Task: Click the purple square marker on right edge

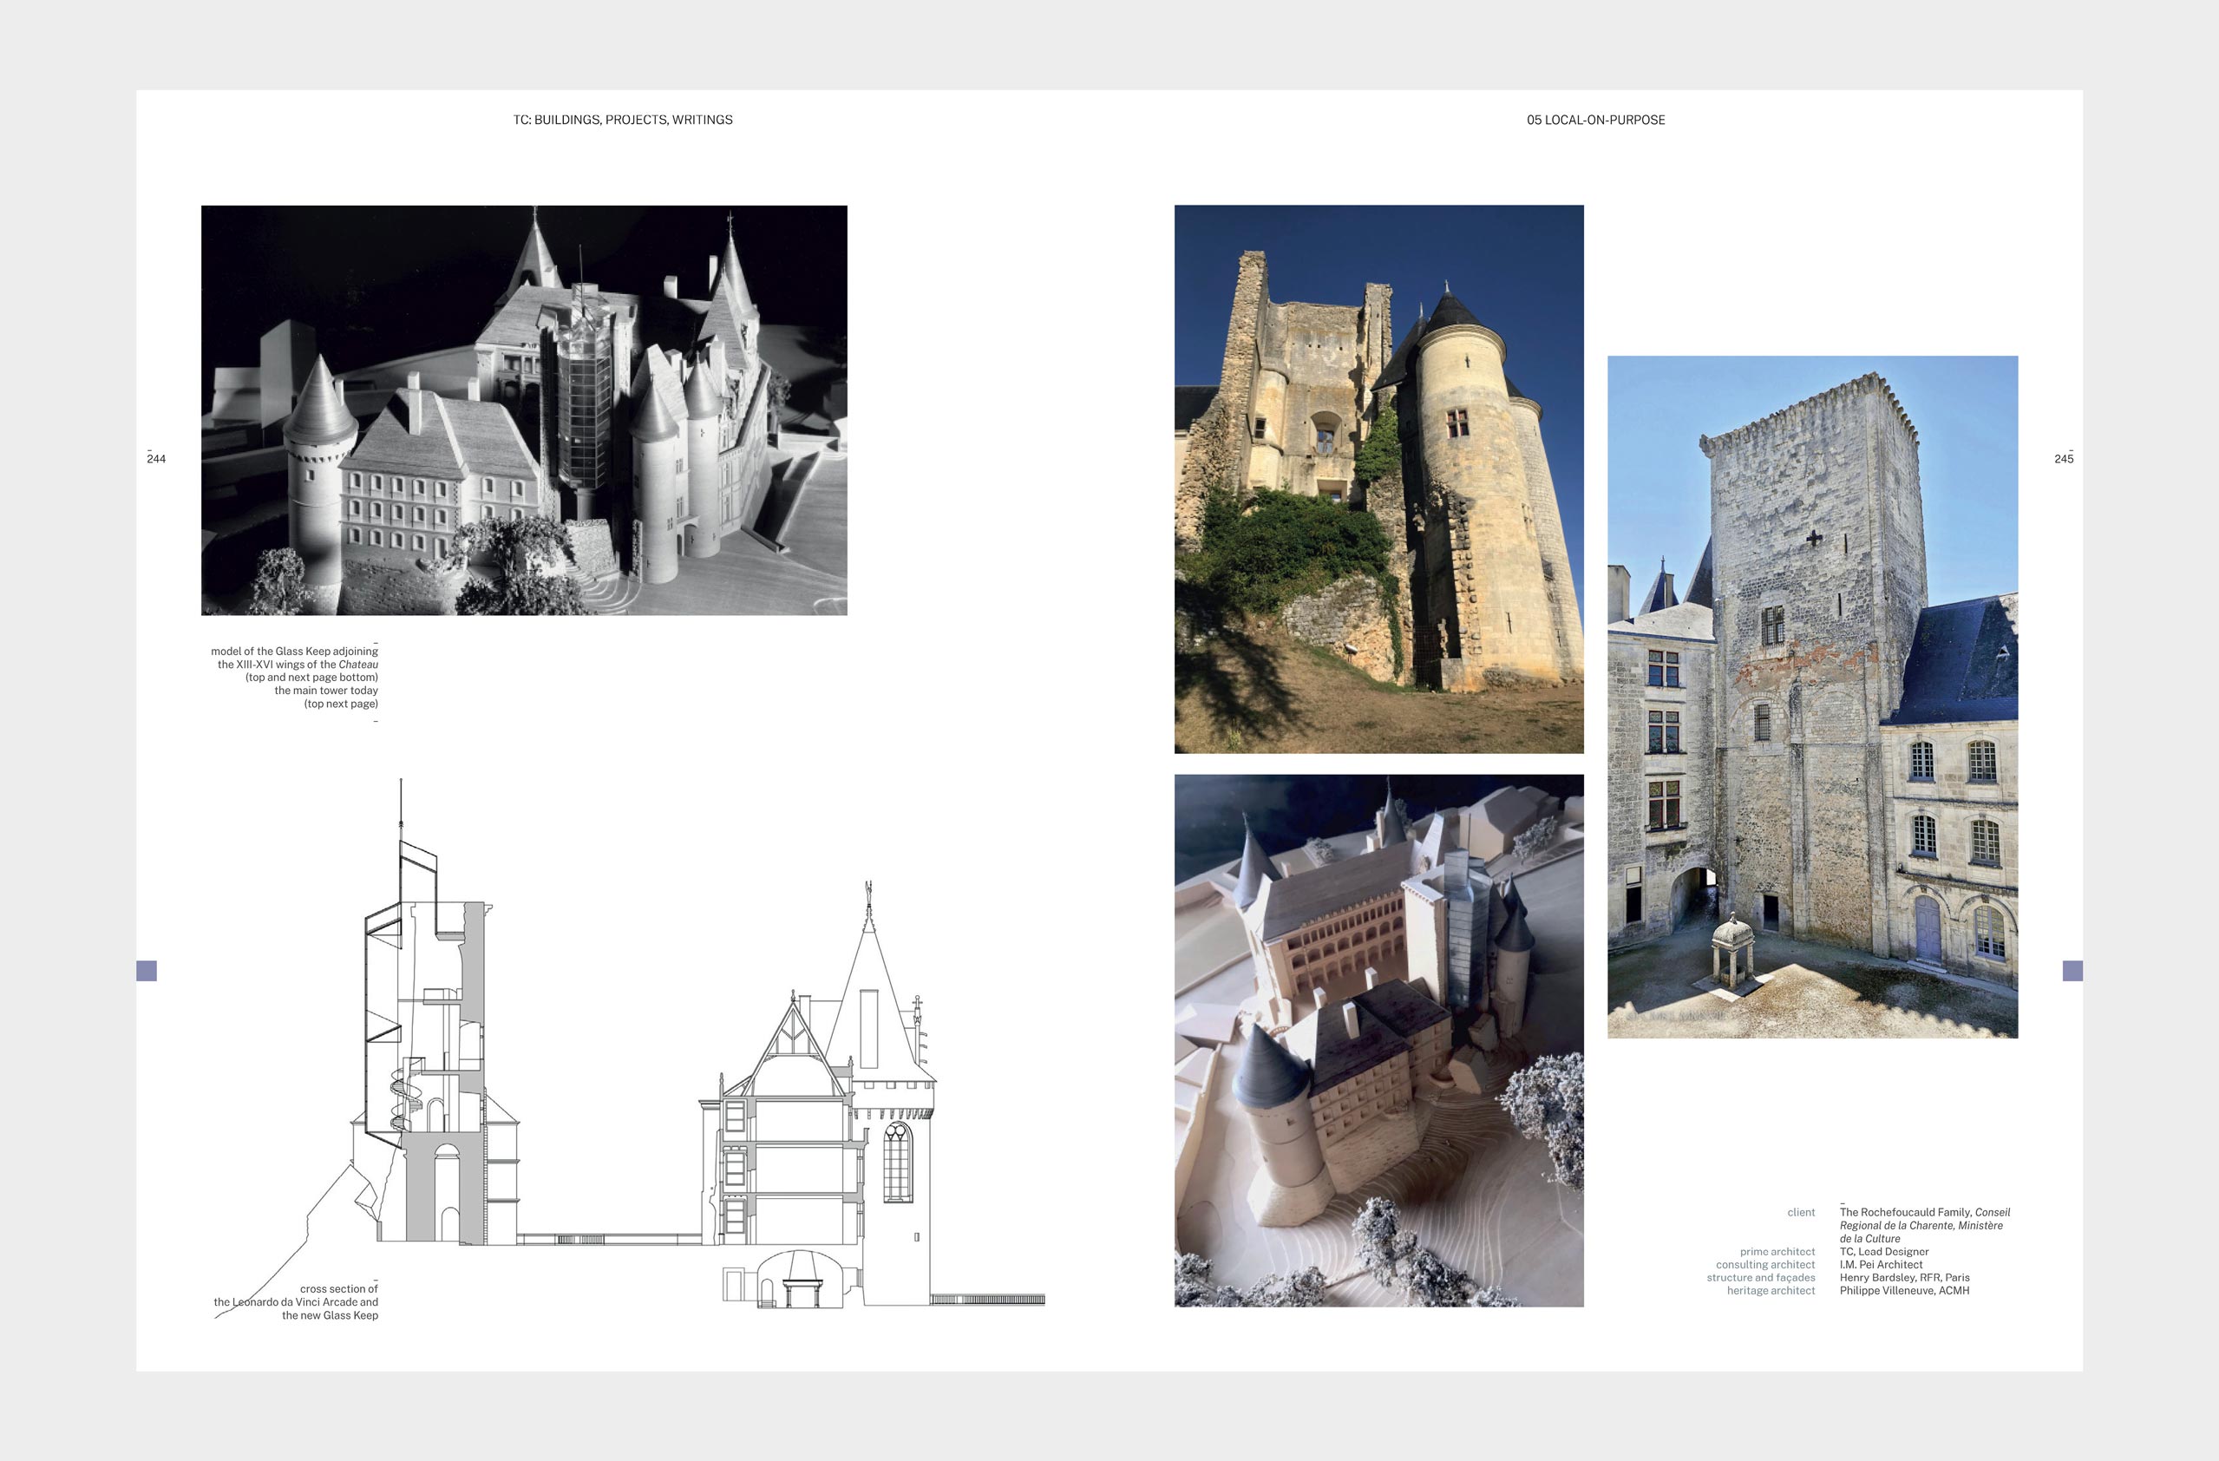Action: (x=2072, y=971)
